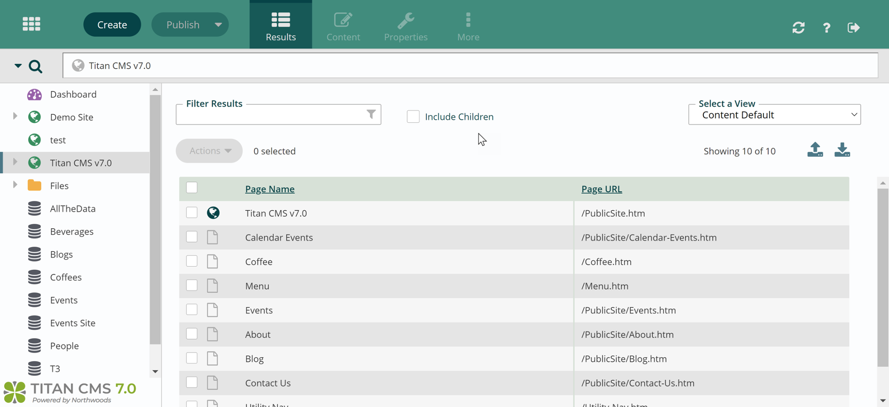889x407 pixels.
Task: Expand the Demo Site tree node
Action: pyautogui.click(x=15, y=117)
